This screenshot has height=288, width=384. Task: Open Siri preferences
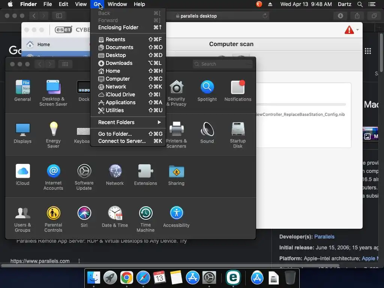[84, 217]
